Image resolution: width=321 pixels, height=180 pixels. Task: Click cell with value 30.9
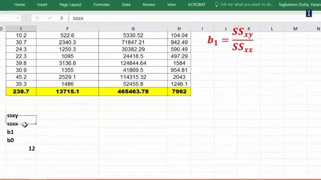(x=21, y=70)
